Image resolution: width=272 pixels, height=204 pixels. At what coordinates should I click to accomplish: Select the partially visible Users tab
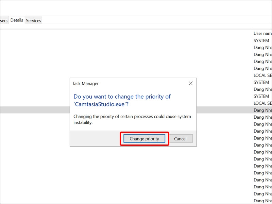4,21
